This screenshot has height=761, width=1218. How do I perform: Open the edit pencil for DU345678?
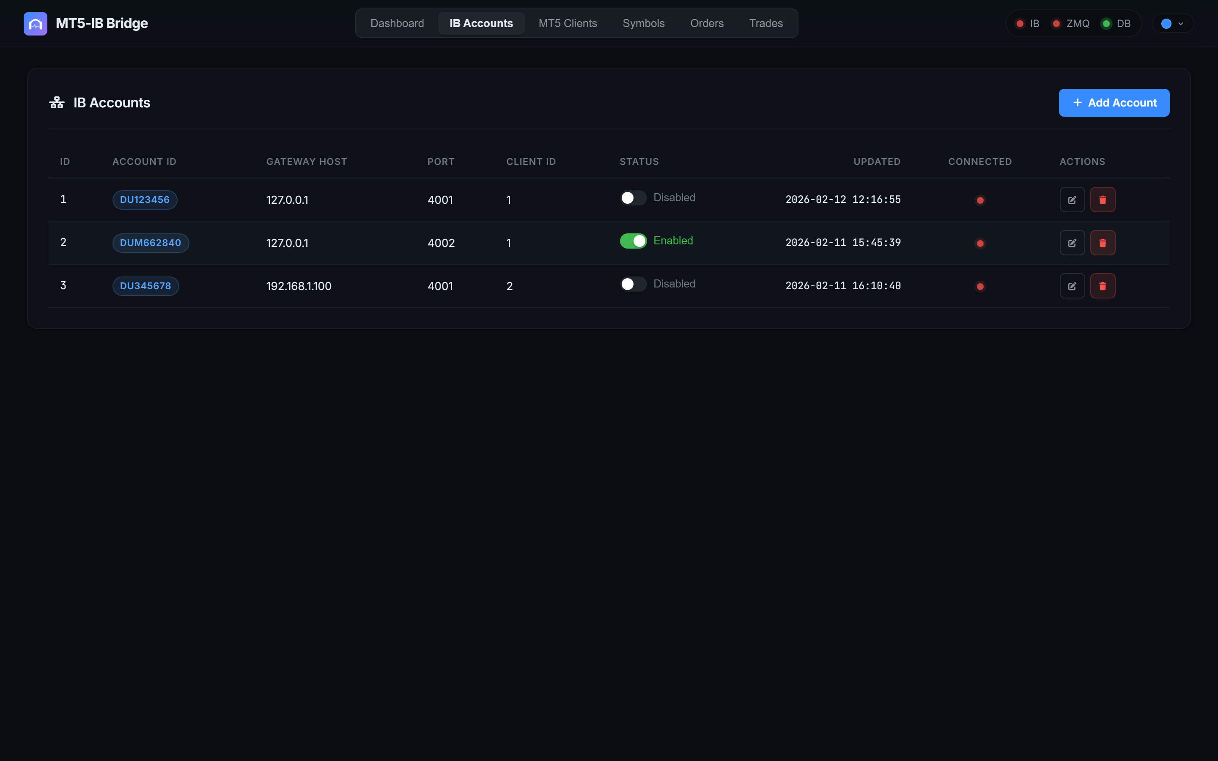pyautogui.click(x=1072, y=286)
